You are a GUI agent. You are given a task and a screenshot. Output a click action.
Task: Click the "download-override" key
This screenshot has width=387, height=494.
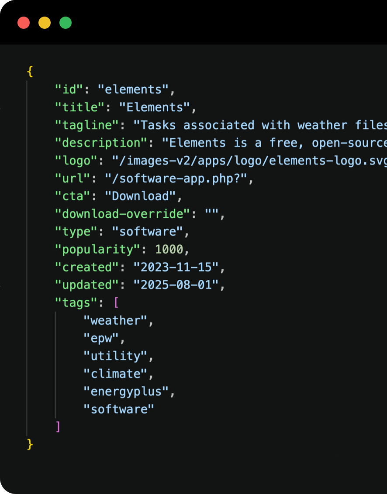(122, 214)
